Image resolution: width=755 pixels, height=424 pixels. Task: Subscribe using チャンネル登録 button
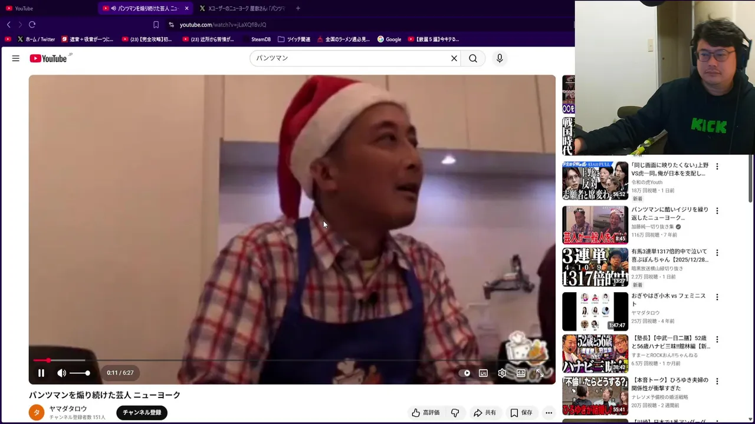point(142,412)
